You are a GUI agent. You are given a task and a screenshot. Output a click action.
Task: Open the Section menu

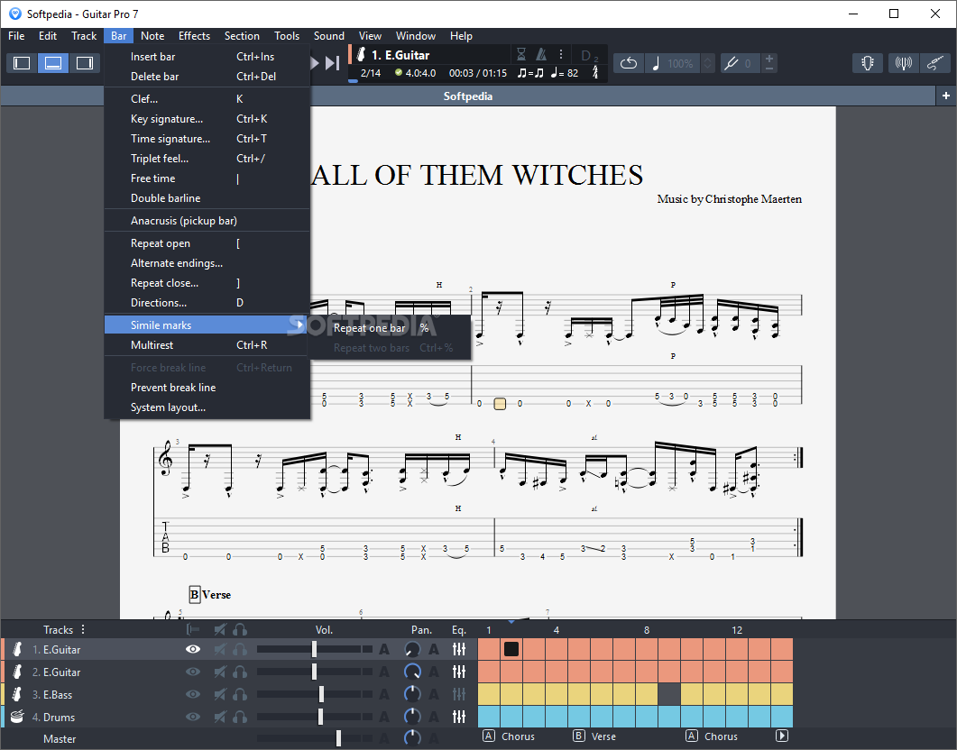242,36
